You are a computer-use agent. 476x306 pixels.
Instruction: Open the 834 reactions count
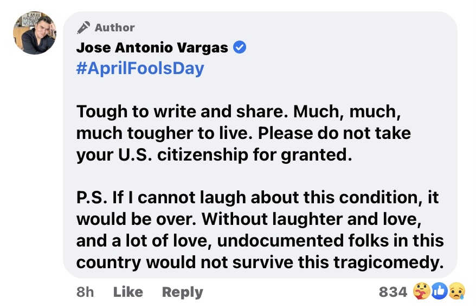(x=393, y=292)
